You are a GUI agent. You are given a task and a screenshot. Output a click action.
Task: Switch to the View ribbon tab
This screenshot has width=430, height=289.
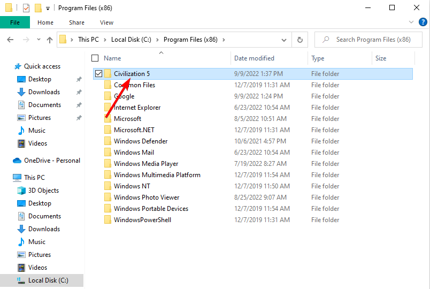point(106,22)
